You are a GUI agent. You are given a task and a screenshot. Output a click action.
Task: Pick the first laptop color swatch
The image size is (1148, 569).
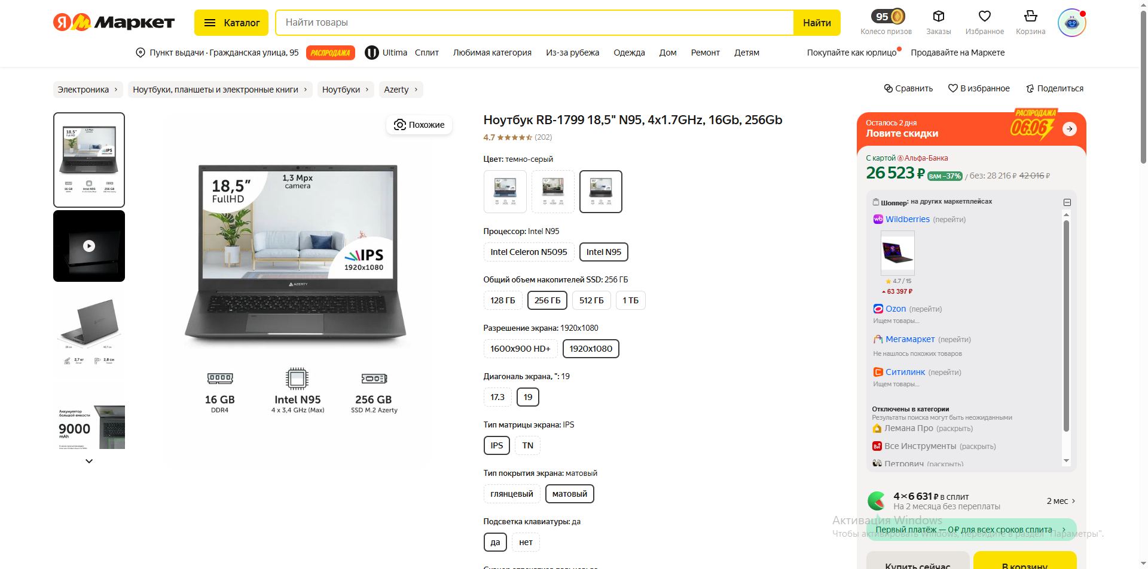pos(505,192)
